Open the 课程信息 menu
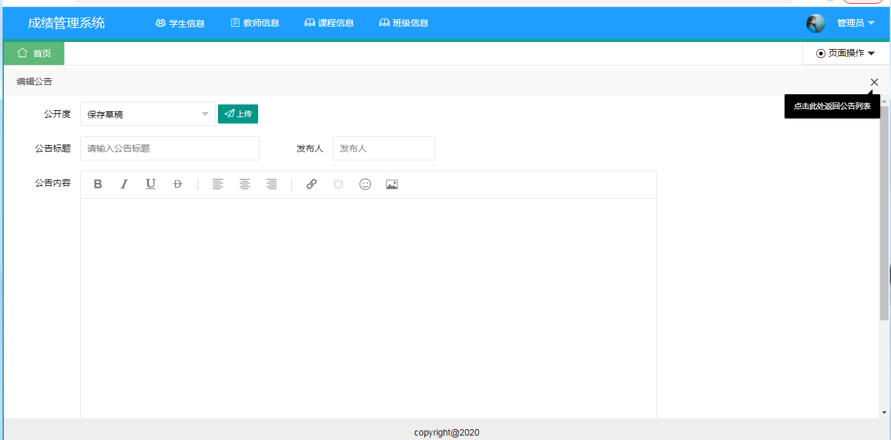This screenshot has width=891, height=440. tap(329, 24)
